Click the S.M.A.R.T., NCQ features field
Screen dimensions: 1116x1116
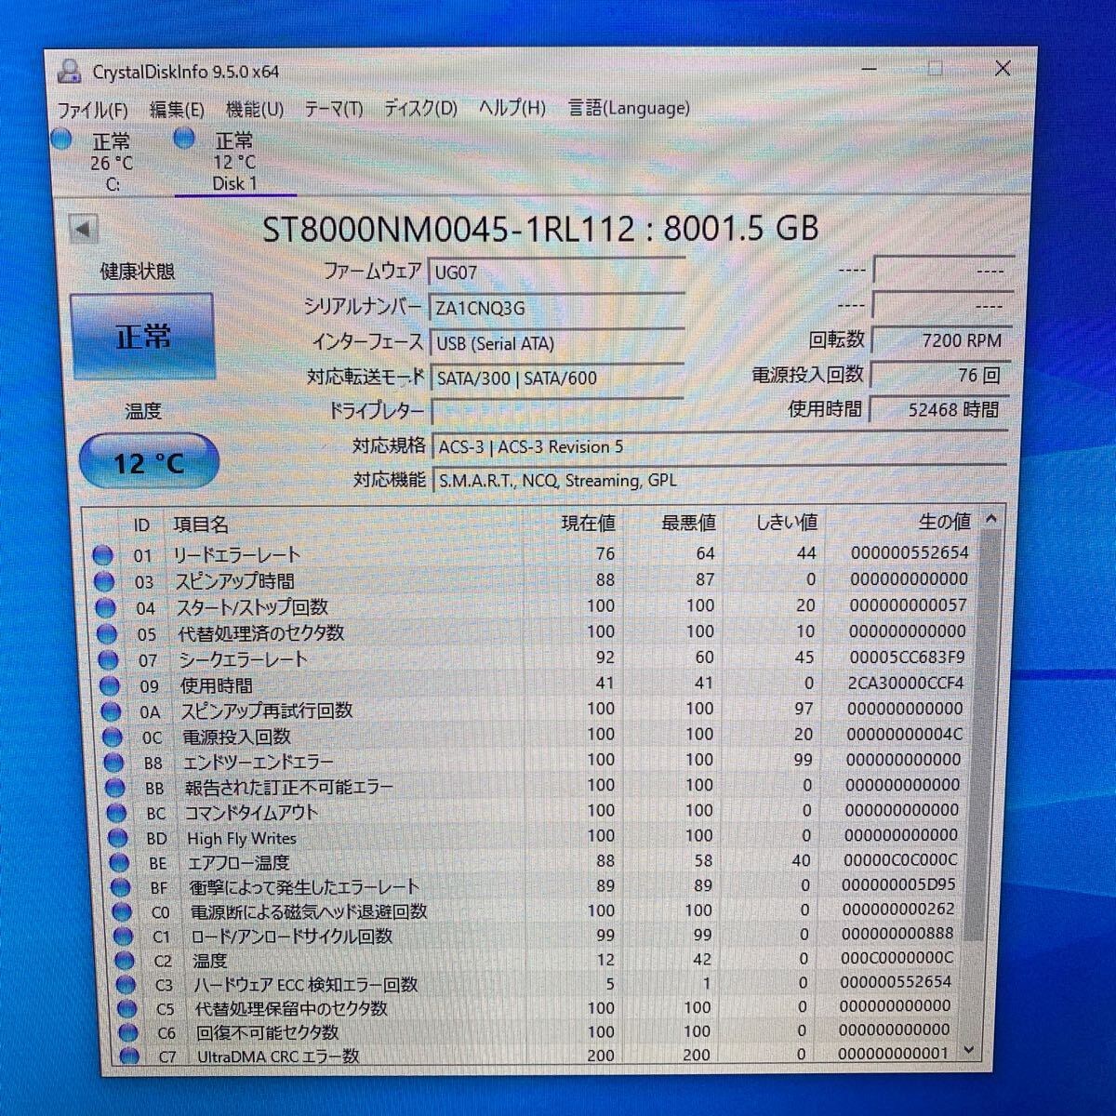(720, 481)
